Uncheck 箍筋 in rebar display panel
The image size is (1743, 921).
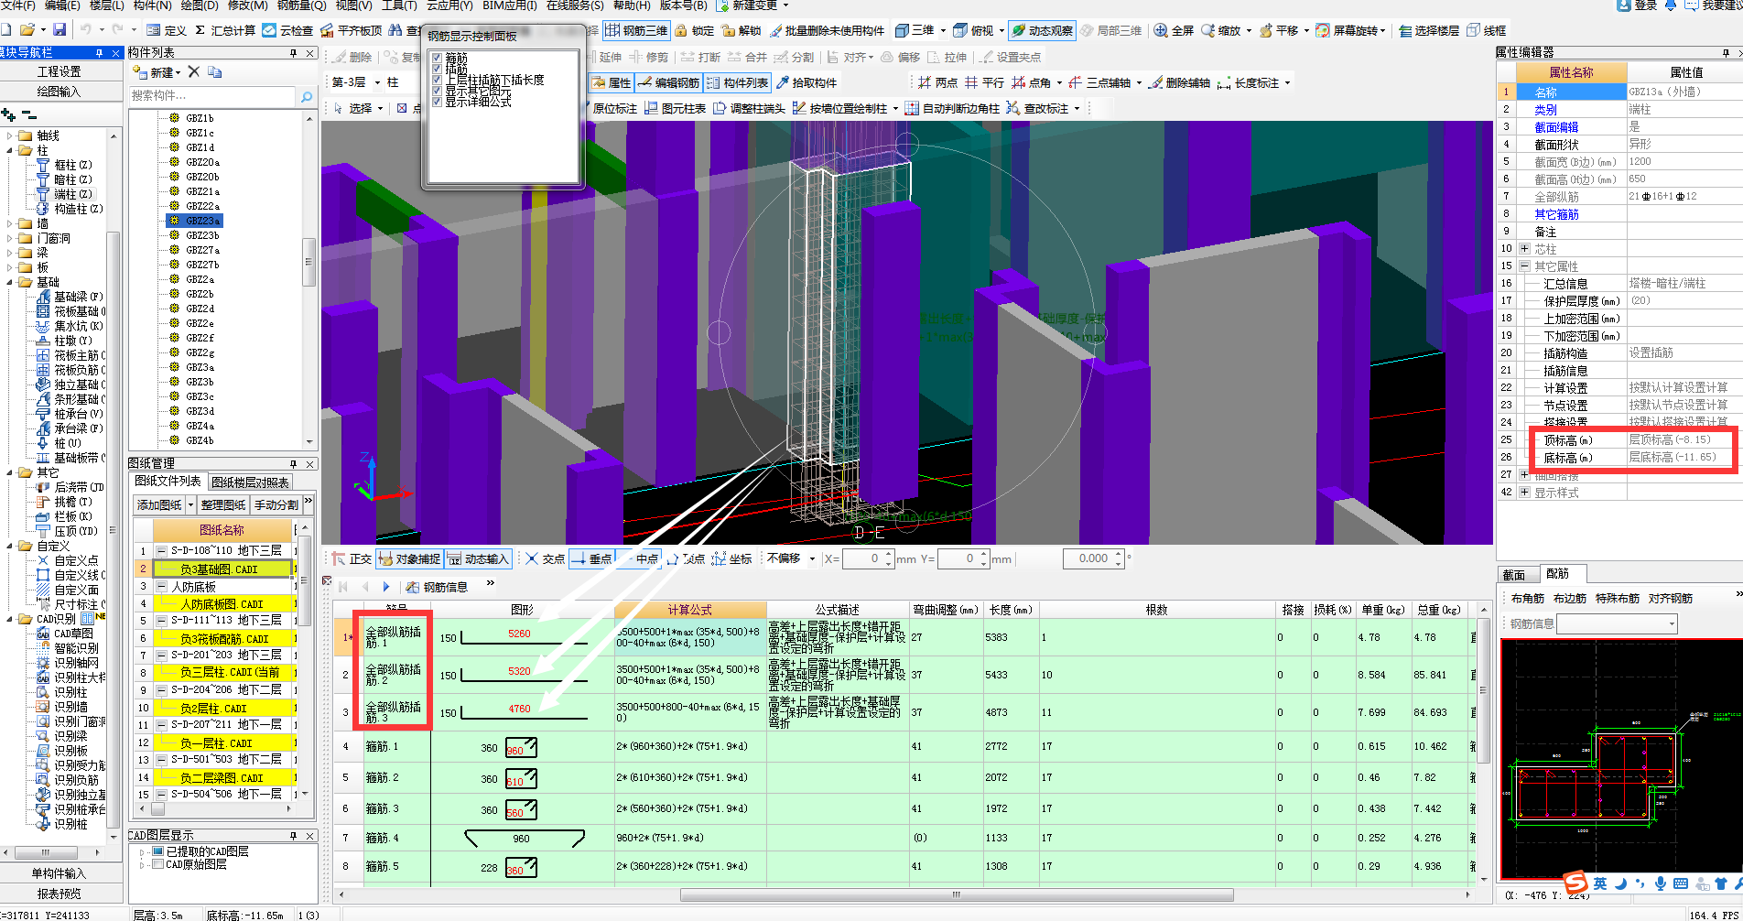tap(437, 58)
